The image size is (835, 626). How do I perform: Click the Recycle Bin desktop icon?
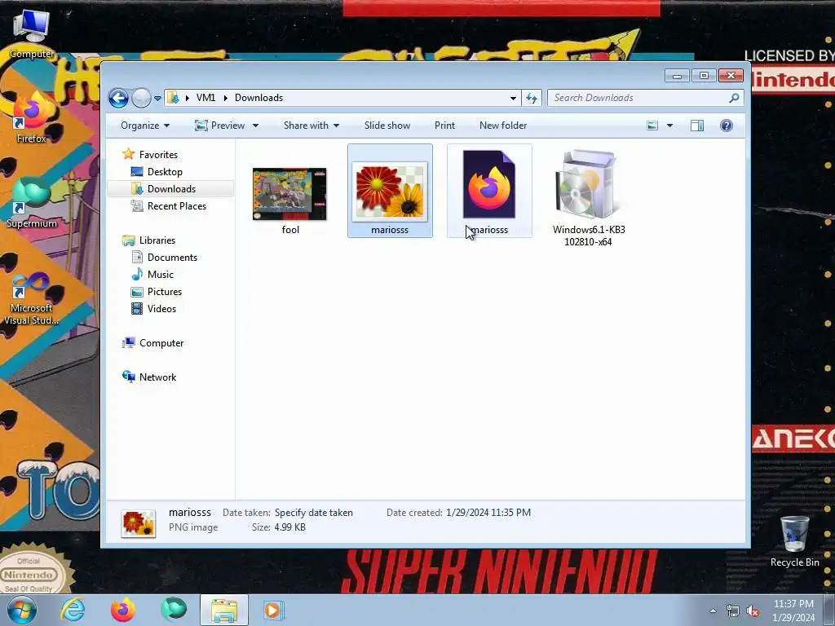[x=794, y=541]
